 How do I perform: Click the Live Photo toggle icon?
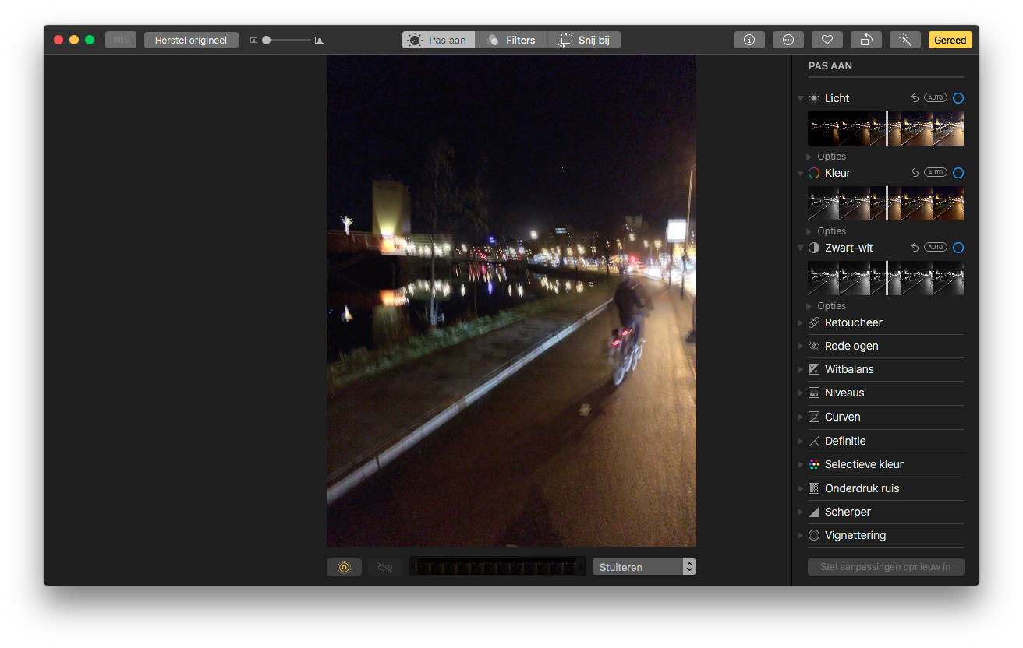tap(344, 567)
